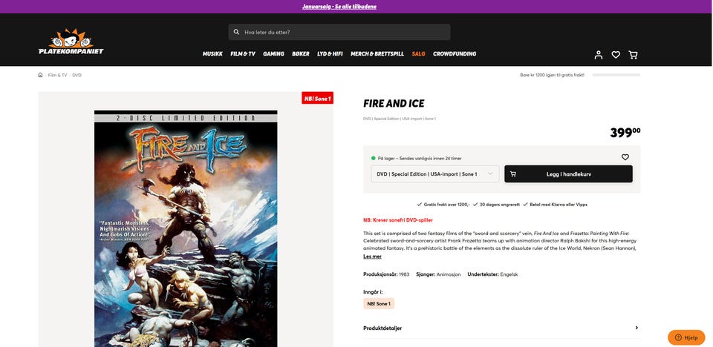Click 'Gratis frakt over 1200,-' text

click(446, 205)
